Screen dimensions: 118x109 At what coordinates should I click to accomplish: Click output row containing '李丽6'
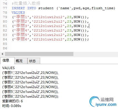tap(30, 96)
